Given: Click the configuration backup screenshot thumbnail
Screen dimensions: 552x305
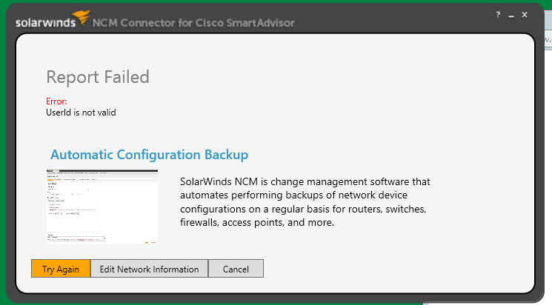Looking at the screenshot, I should [x=102, y=207].
